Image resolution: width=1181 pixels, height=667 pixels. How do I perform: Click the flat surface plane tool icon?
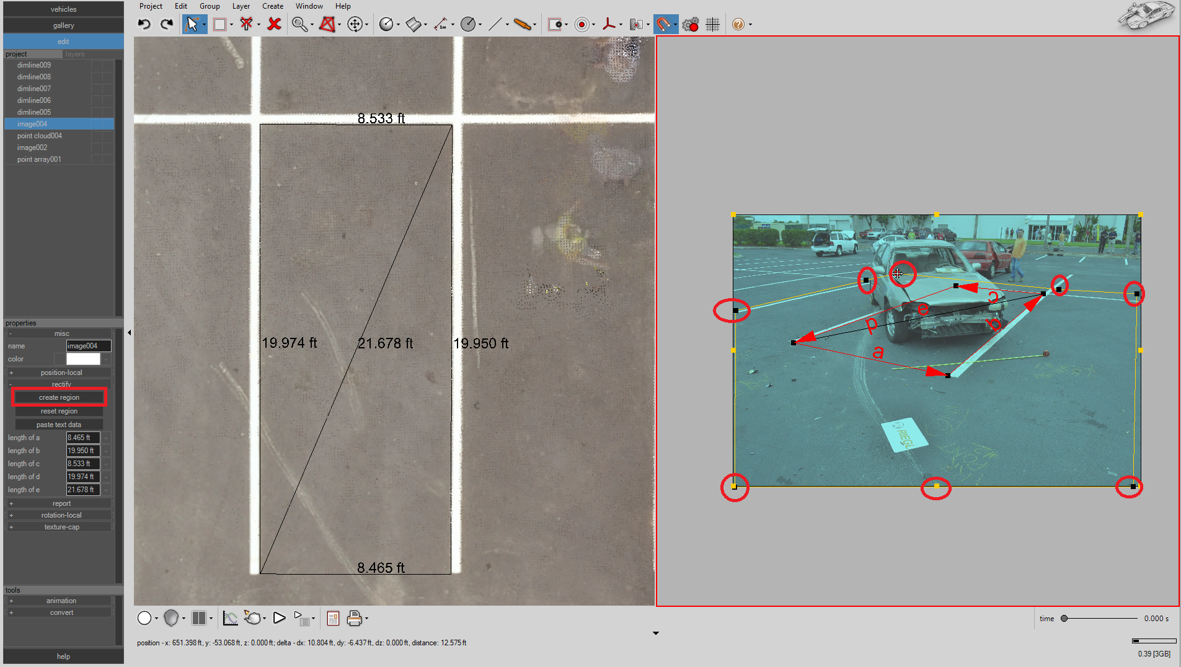[414, 24]
